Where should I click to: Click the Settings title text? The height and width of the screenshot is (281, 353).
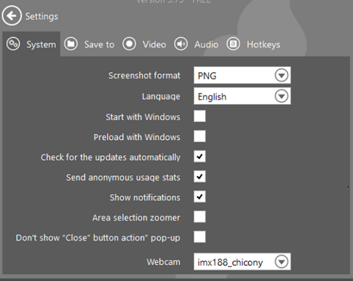41,16
